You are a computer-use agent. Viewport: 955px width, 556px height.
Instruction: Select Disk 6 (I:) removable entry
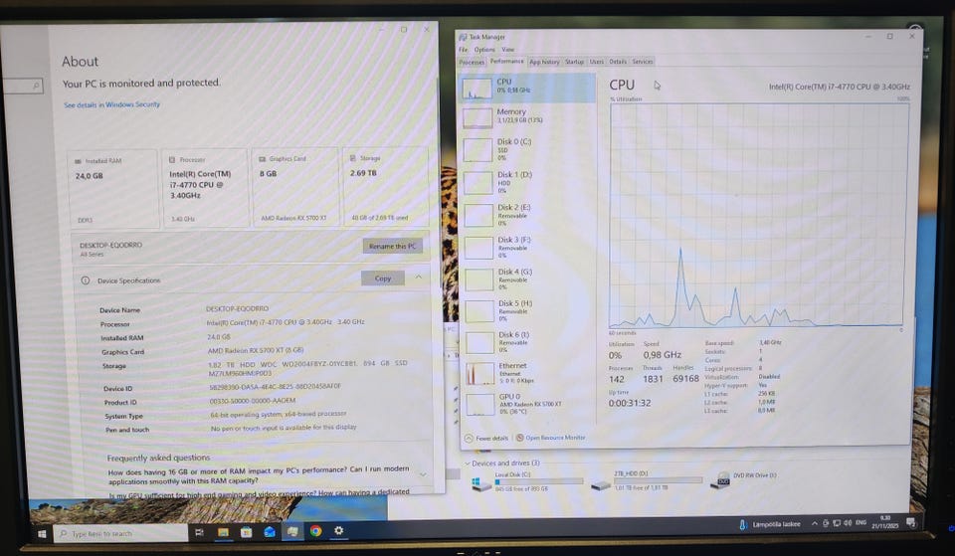coord(527,342)
